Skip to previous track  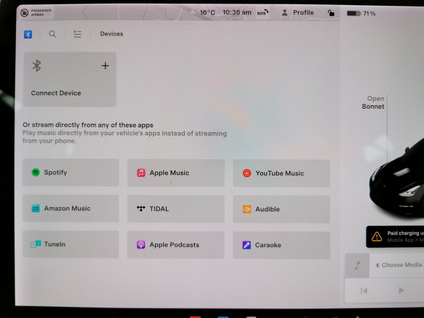(364, 291)
